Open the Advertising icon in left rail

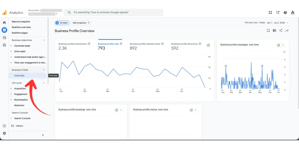[x=4, y=45]
